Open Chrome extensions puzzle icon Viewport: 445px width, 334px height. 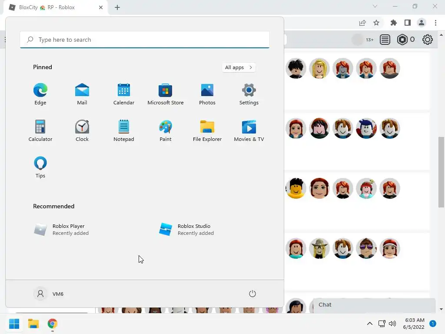pyautogui.click(x=393, y=23)
